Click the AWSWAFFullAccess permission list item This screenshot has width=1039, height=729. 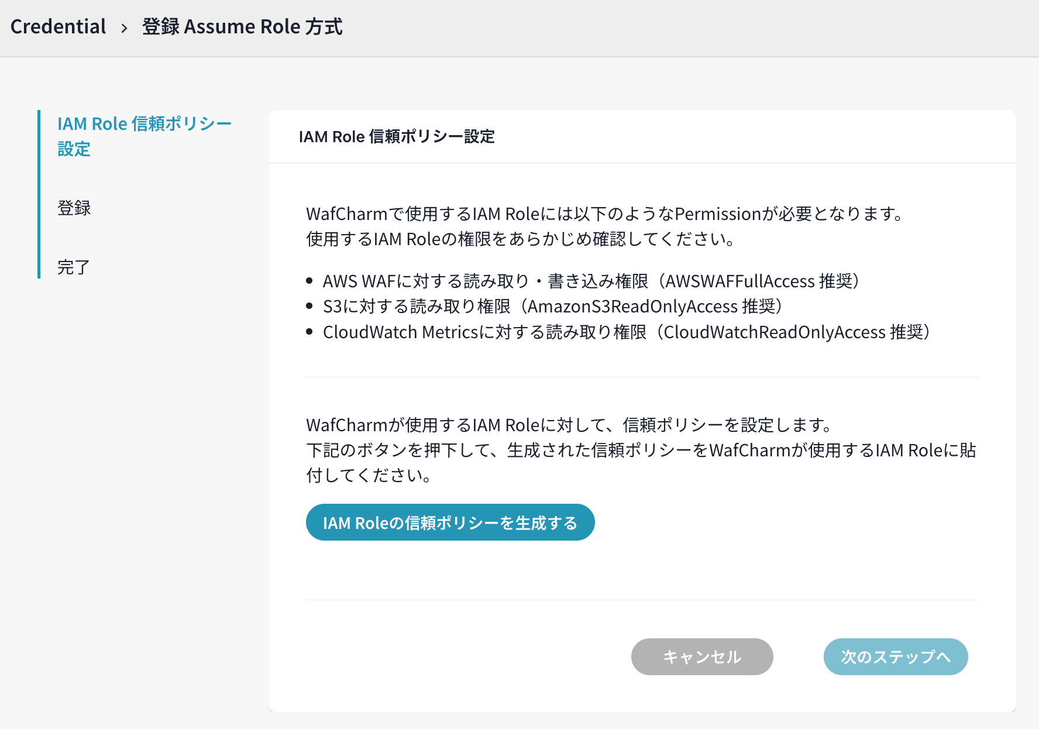click(x=591, y=281)
